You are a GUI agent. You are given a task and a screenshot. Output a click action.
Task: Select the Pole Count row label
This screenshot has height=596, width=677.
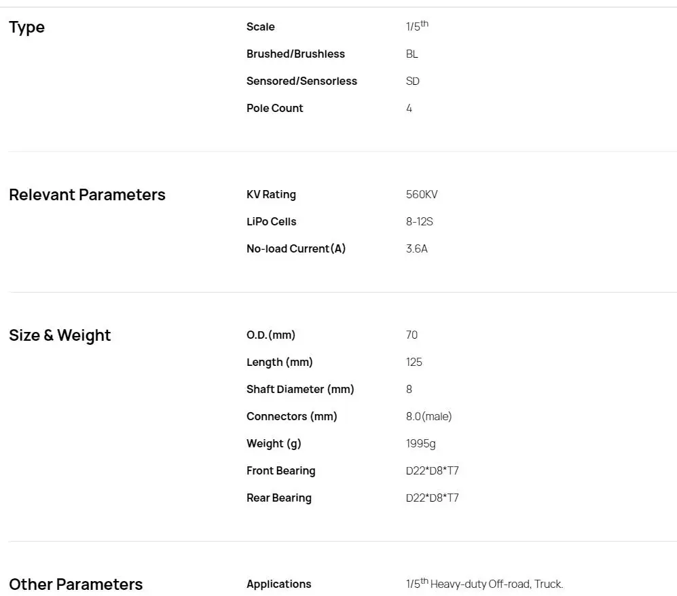(x=274, y=109)
